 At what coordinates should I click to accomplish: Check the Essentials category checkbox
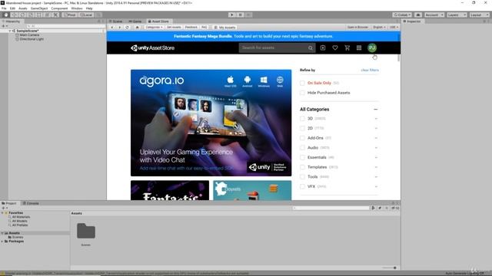point(302,157)
